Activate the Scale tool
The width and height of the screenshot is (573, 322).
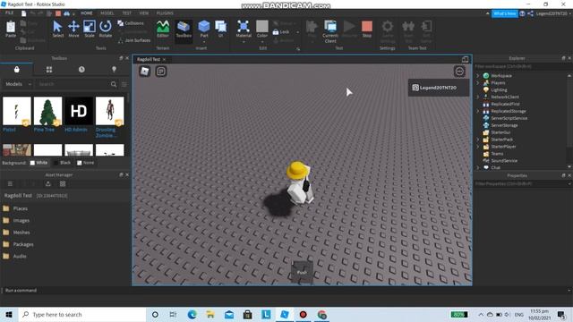(x=90, y=29)
